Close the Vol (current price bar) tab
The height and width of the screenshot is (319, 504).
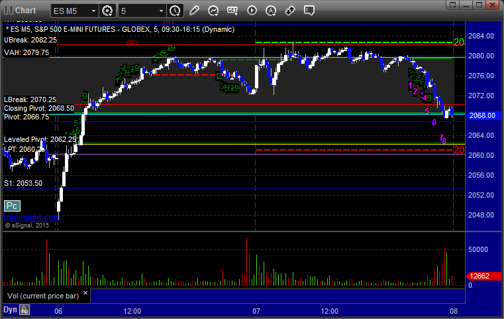(x=85, y=293)
